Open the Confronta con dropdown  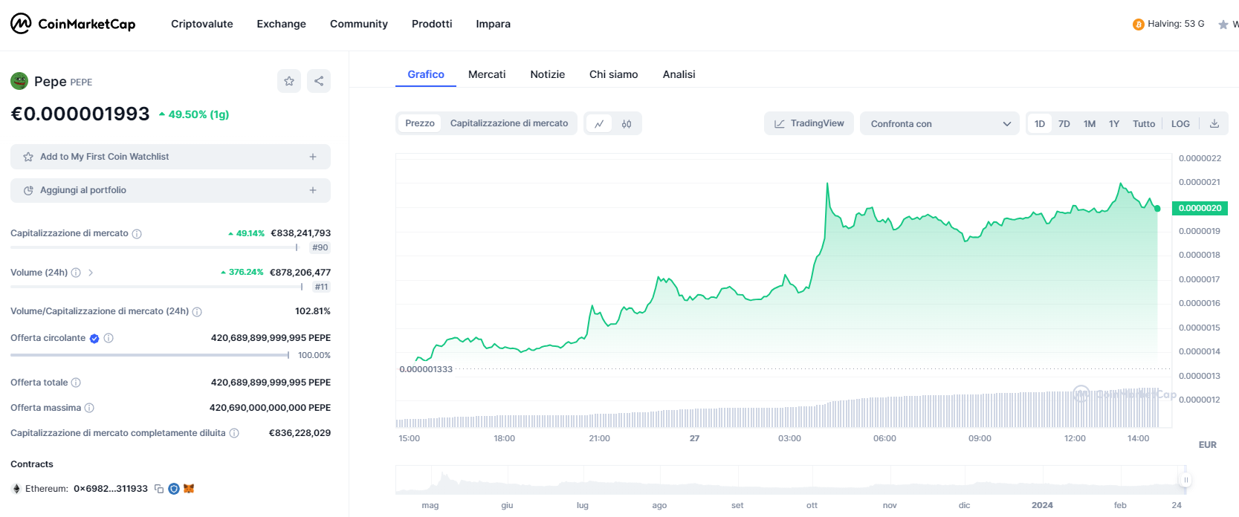(x=939, y=124)
